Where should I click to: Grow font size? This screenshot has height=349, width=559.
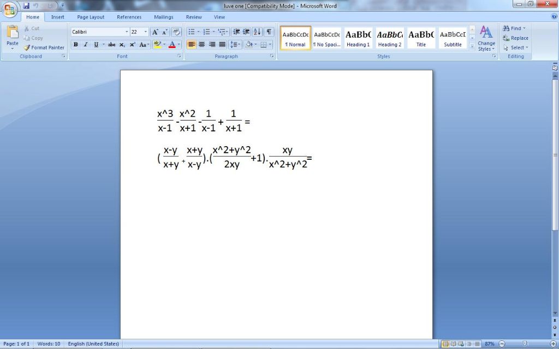[154, 32]
